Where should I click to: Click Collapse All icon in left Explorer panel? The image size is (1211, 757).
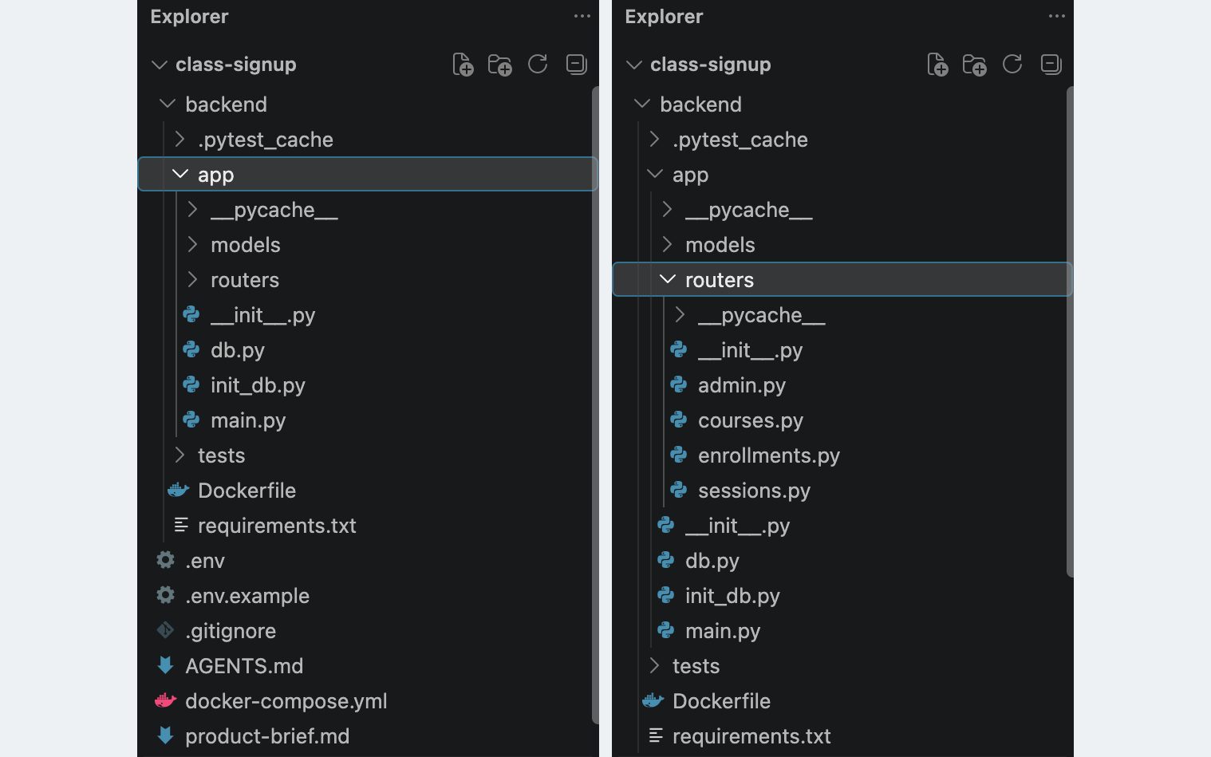576,64
